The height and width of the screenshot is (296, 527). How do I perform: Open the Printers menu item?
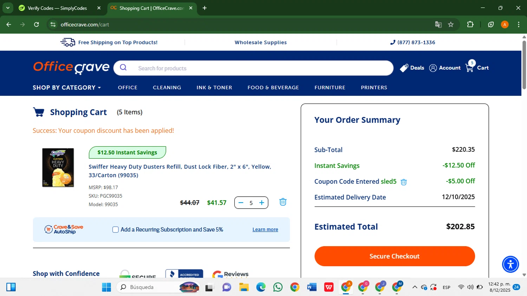coord(374,87)
